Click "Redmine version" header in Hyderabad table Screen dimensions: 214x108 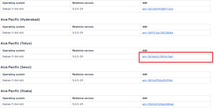tap(83, 27)
